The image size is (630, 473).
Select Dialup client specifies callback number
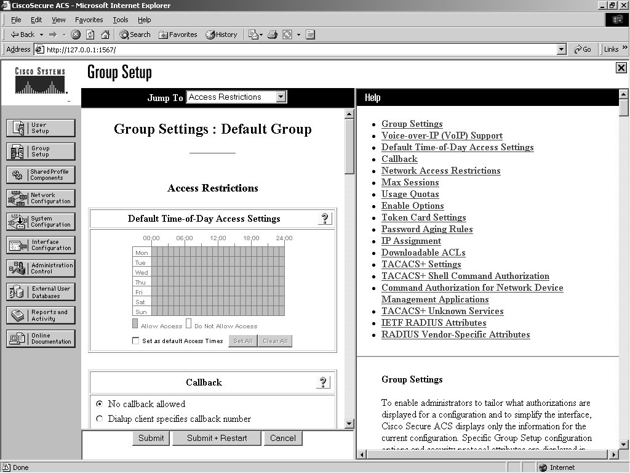point(99,419)
